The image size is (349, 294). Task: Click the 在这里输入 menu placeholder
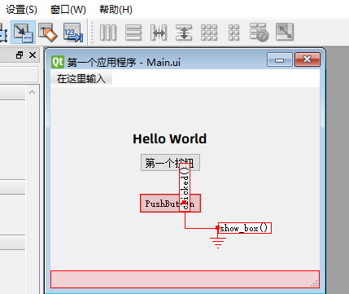coord(81,79)
